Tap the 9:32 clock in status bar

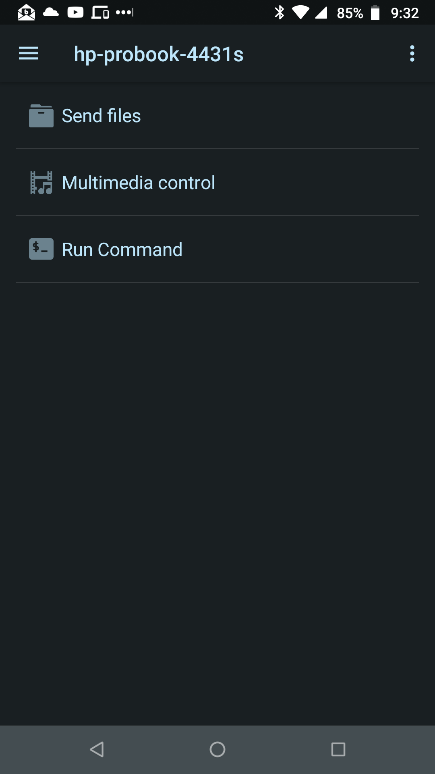pyautogui.click(x=404, y=13)
